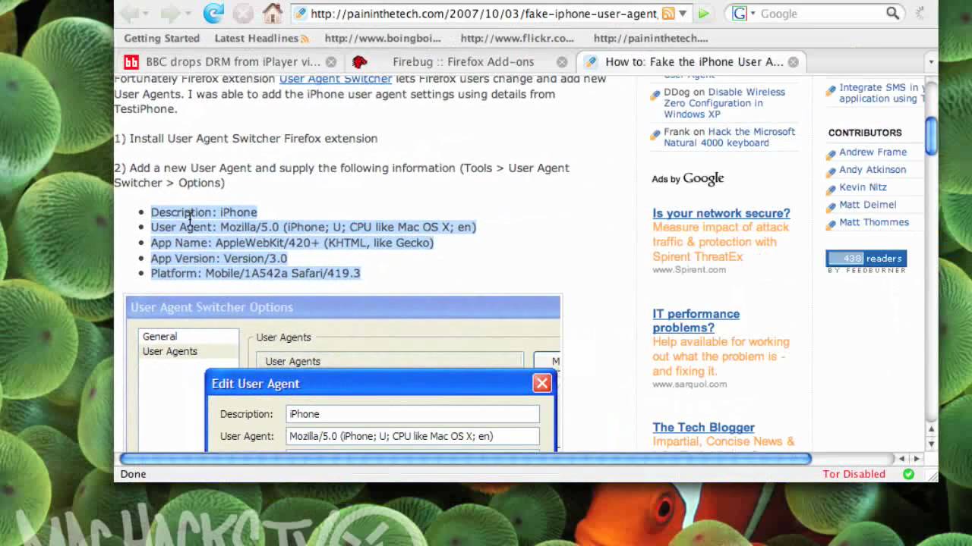Click inside the Google search box

tap(822, 14)
